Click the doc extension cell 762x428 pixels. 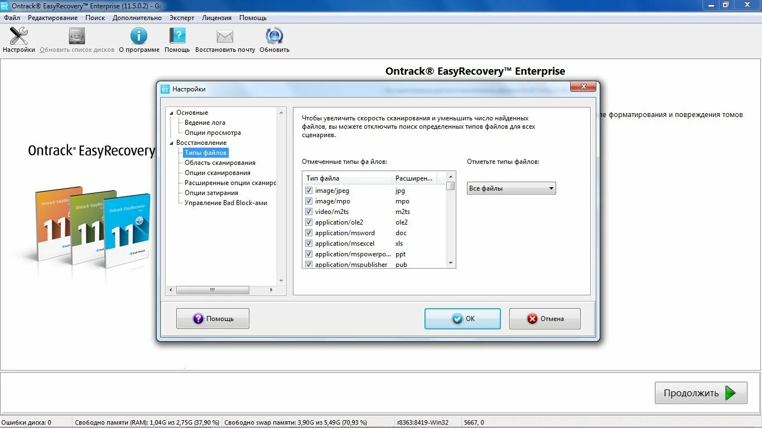click(x=401, y=233)
